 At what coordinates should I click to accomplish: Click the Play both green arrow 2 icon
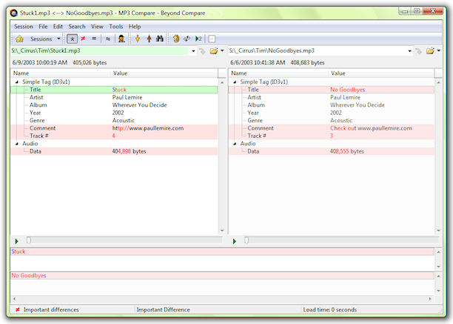coord(198,39)
